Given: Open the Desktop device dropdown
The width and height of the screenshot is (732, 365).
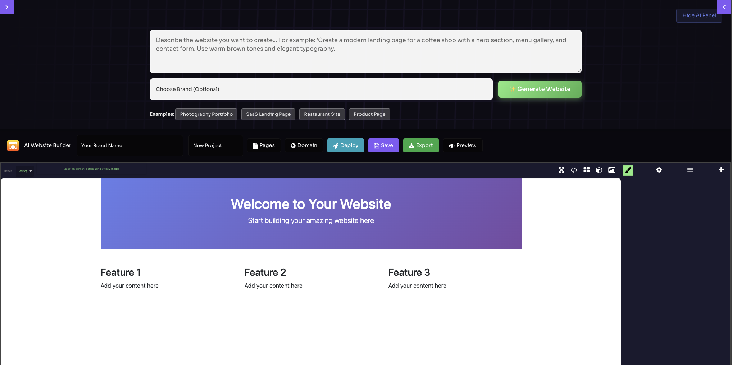Looking at the screenshot, I should pos(24,171).
